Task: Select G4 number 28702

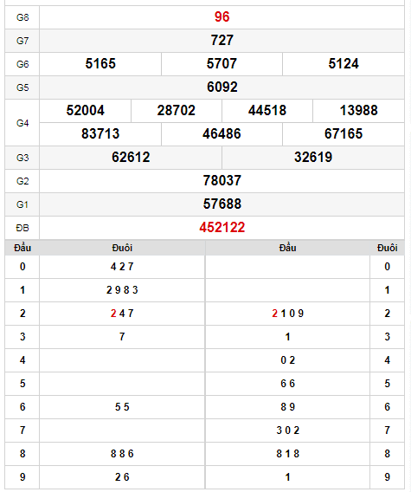Action: 177,111
